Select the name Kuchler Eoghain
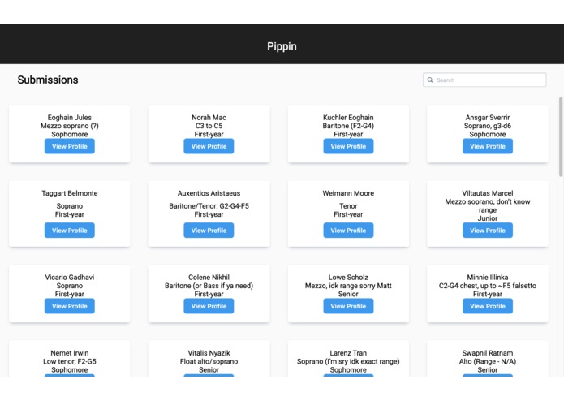 (x=348, y=118)
